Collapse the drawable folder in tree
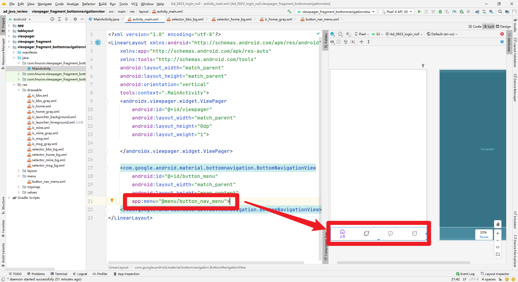This screenshot has height=282, width=518. click(19, 90)
